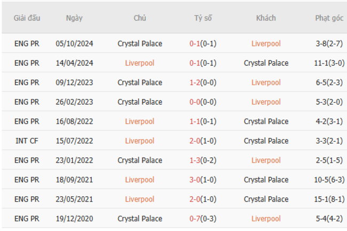Open the 1-3(0-2) score result
347x231 pixels.
(x=203, y=160)
